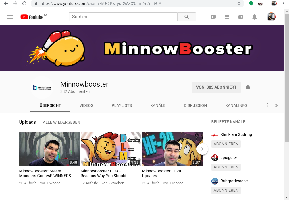Click the MinnowBooster channel banner image
The width and height of the screenshot is (289, 200).
coord(142,48)
